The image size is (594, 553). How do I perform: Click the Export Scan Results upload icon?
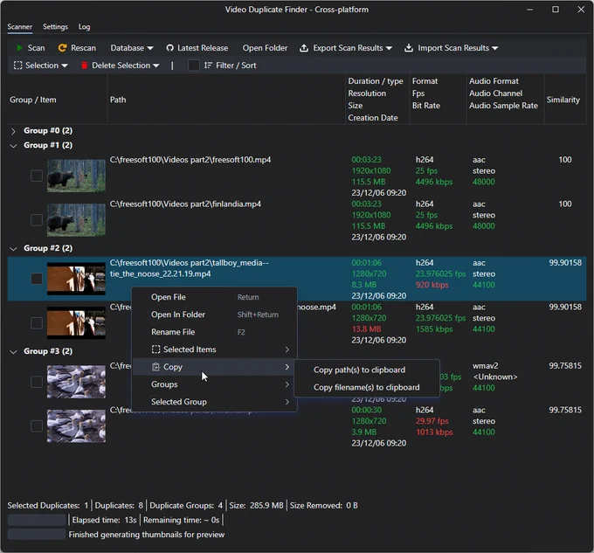click(304, 48)
